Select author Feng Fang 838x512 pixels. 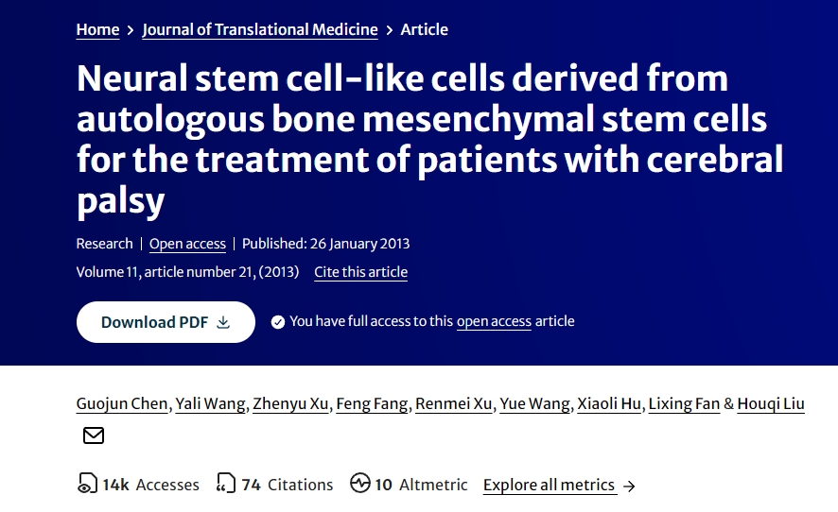click(375, 403)
